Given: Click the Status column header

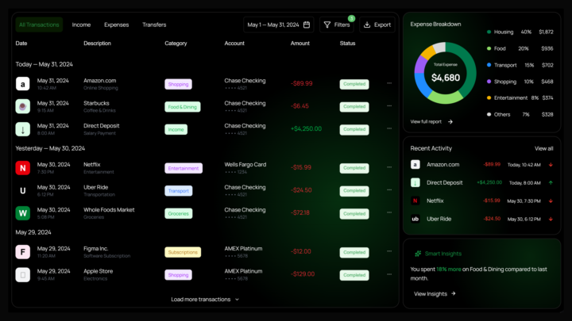Looking at the screenshot, I should (347, 44).
